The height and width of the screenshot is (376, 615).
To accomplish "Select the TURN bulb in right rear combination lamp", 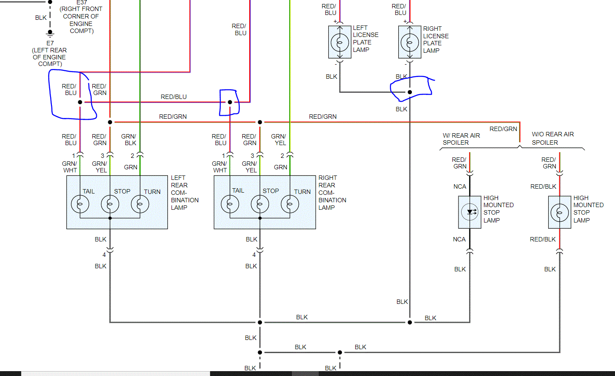I will (290, 204).
